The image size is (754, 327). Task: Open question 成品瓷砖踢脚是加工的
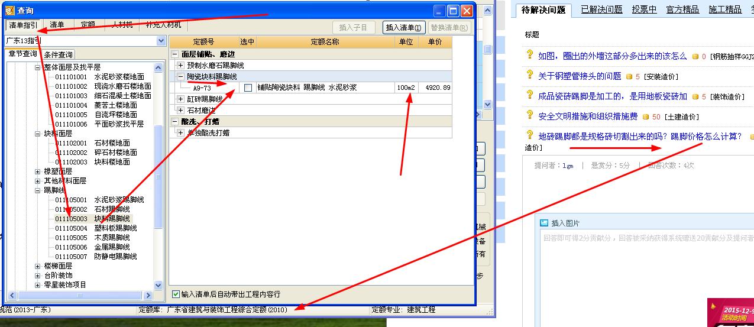point(613,96)
